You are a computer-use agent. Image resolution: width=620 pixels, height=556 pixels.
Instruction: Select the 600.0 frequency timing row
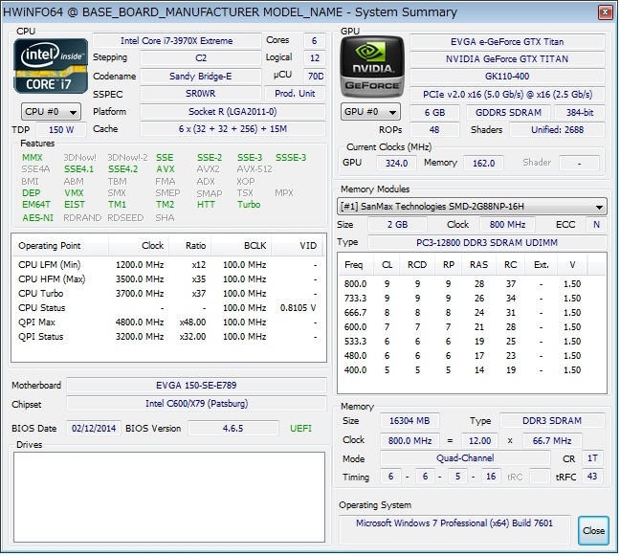[x=472, y=327]
